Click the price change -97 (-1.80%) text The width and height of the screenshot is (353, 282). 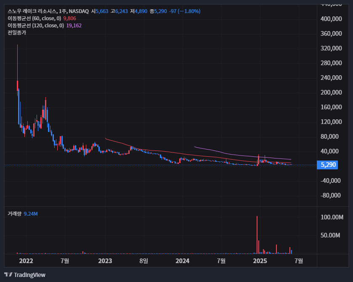click(x=185, y=11)
